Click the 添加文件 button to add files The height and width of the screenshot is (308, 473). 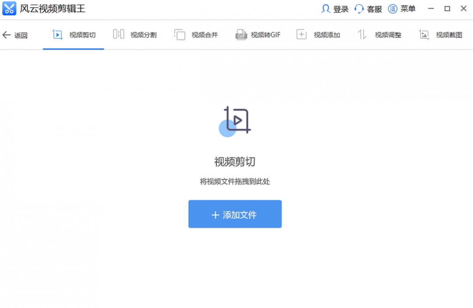click(235, 214)
